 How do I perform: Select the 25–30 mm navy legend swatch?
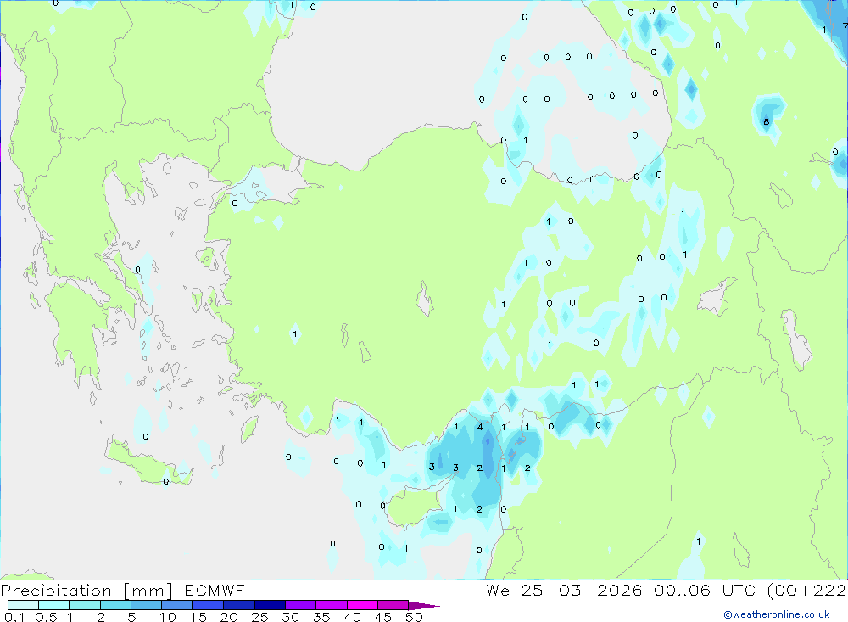[x=270, y=605]
